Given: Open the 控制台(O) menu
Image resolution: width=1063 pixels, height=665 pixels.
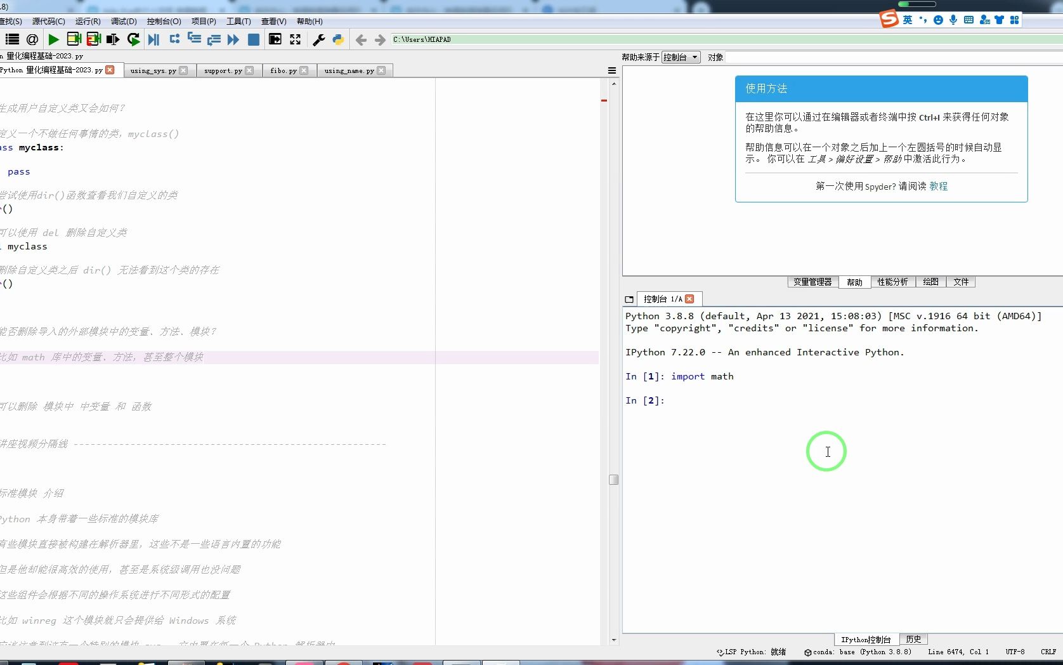Looking at the screenshot, I should point(164,22).
